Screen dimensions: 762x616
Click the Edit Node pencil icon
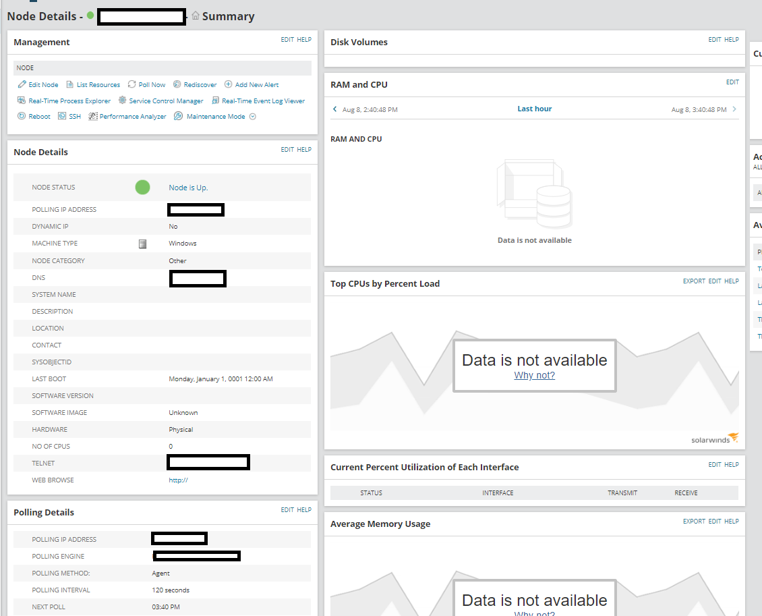(x=22, y=84)
